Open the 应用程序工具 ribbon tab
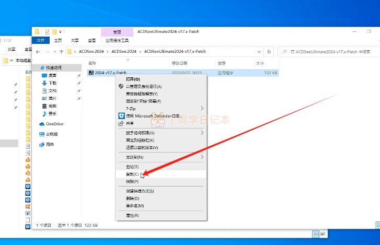This screenshot has width=380, height=245. [117, 40]
